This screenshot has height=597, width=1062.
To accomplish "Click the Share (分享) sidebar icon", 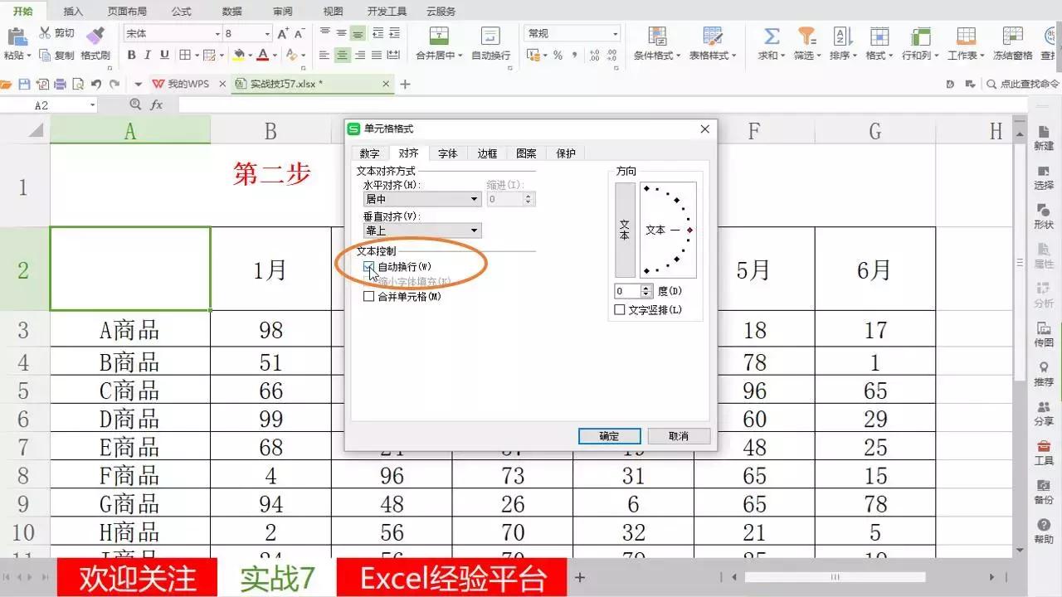I will pos(1043,409).
